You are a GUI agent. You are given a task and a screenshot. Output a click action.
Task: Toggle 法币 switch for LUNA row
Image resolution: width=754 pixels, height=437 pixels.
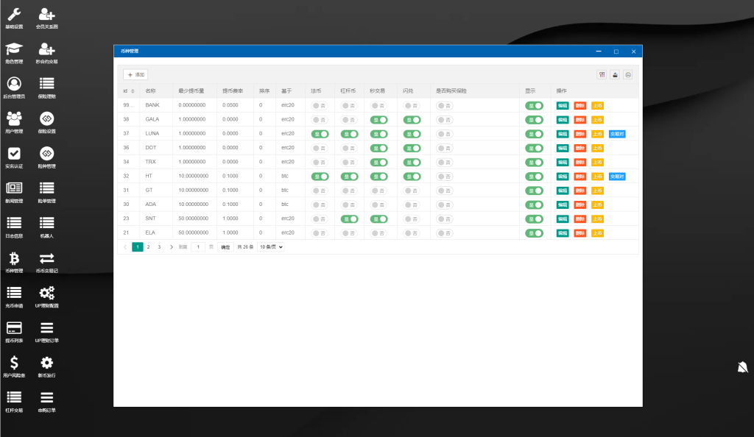pos(320,134)
